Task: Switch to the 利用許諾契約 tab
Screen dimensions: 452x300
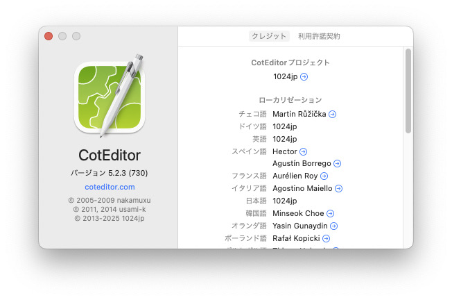Action: [319, 36]
